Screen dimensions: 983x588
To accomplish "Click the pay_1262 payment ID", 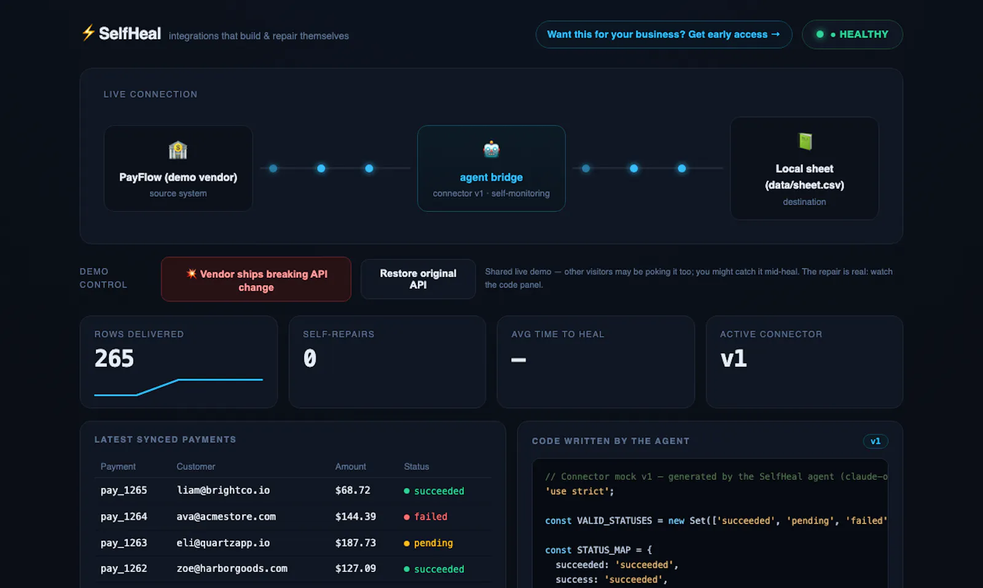I will (x=124, y=569).
